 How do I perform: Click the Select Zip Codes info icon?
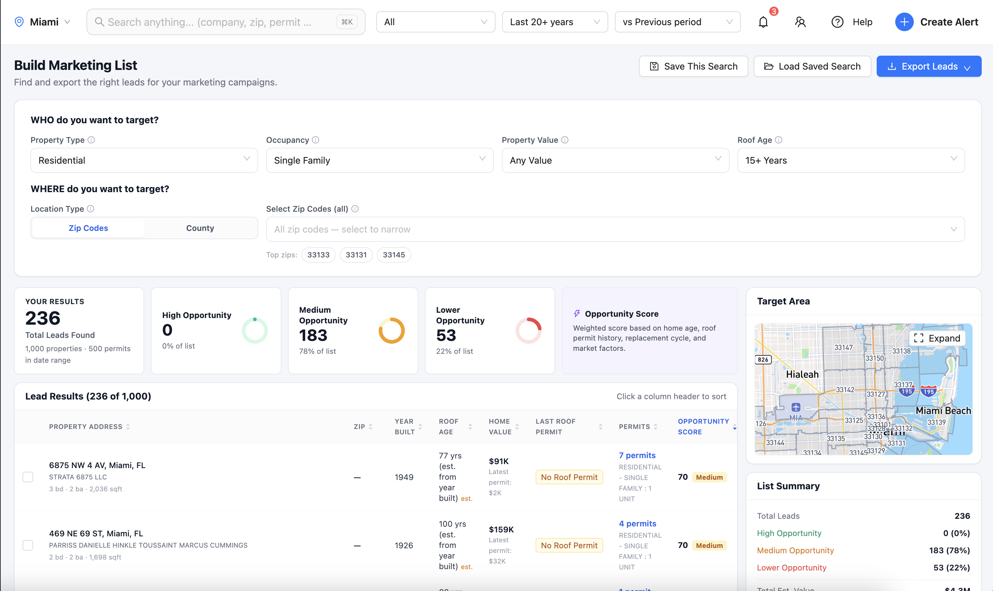(355, 209)
